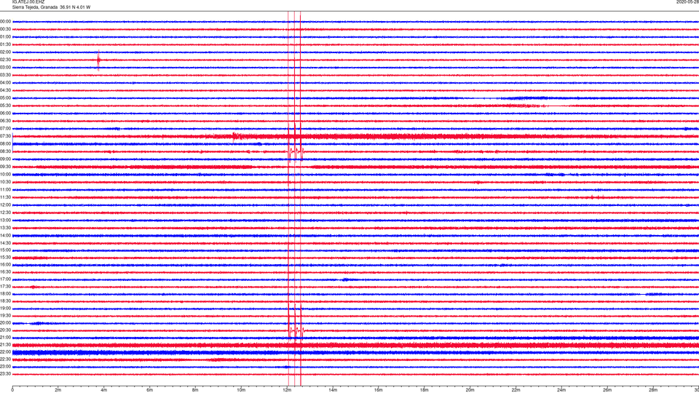Click the station code IG.ATEJ.00.EHZ header
The image size is (699, 393).
coord(28,1)
